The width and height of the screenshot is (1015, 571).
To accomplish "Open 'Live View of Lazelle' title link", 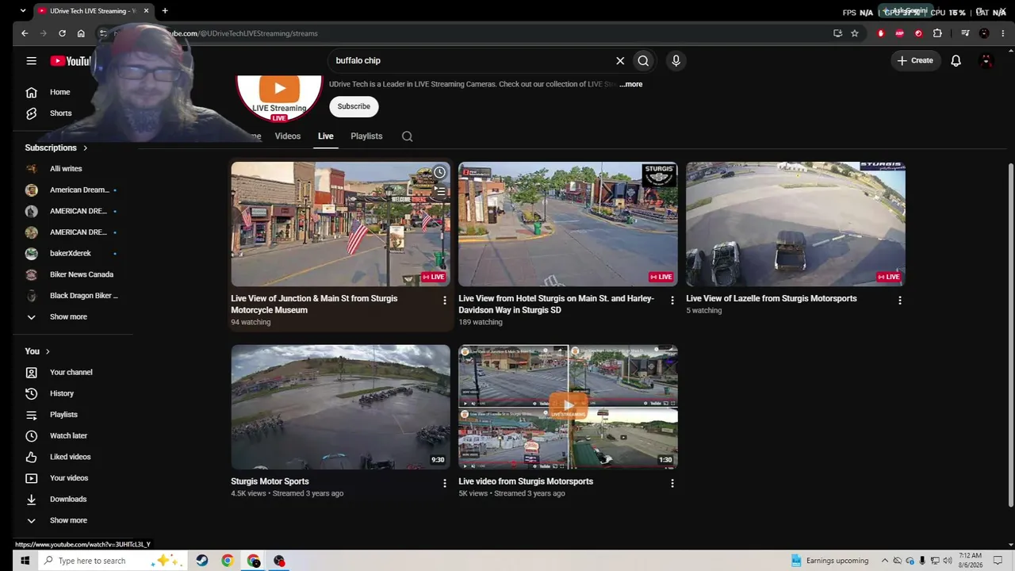I will coord(772,299).
